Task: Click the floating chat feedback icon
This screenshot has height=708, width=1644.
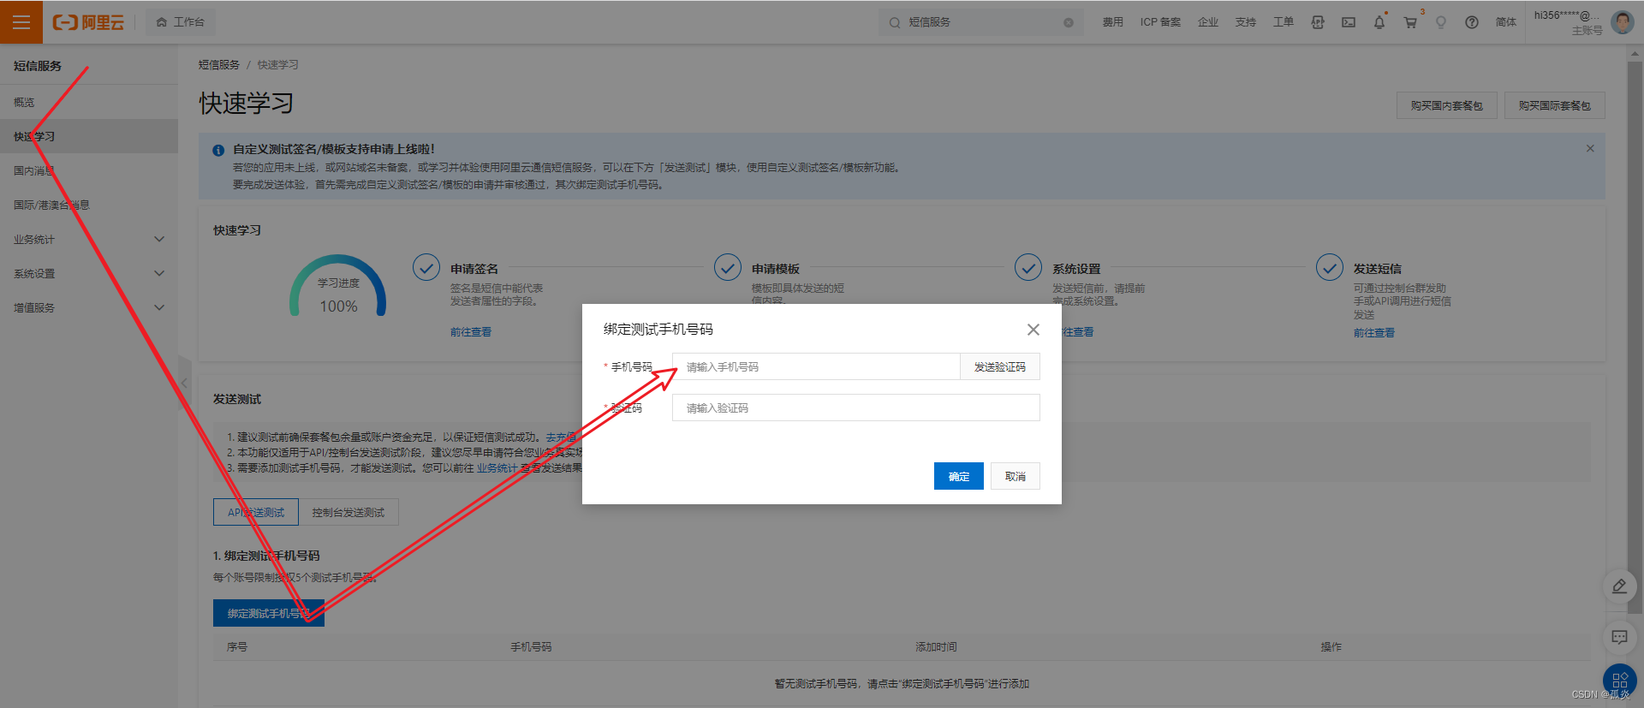Action: point(1620,637)
